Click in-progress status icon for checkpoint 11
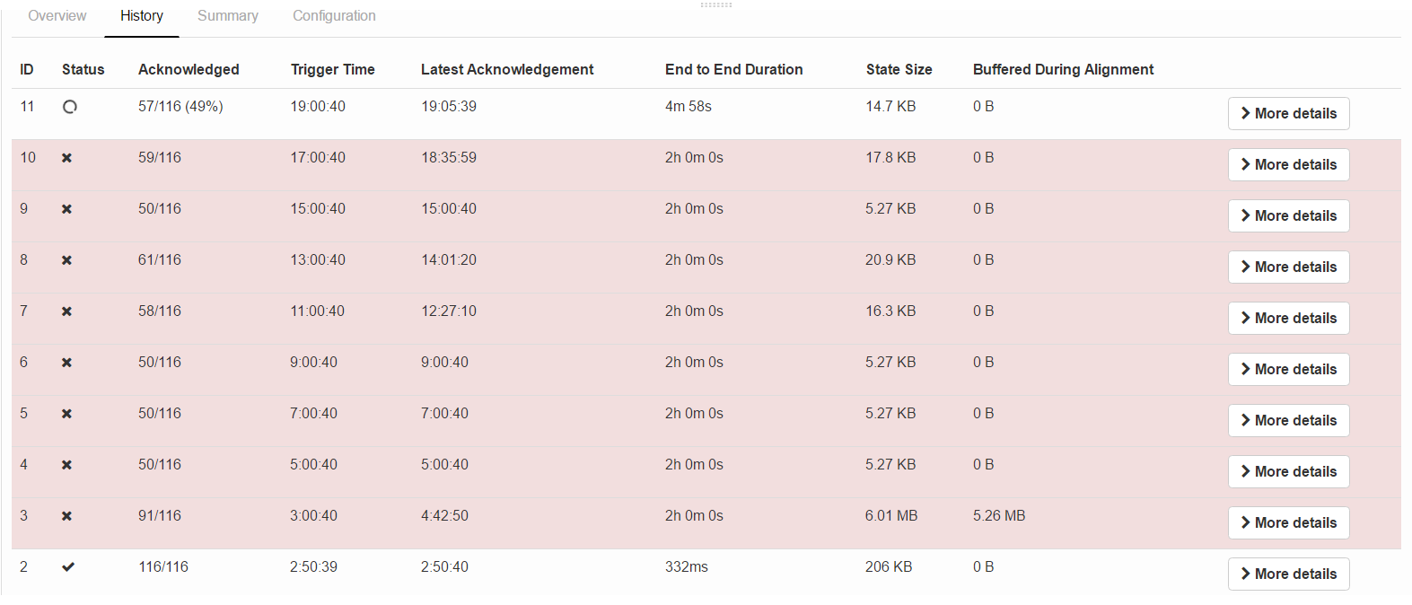1412x605 pixels. [70, 107]
